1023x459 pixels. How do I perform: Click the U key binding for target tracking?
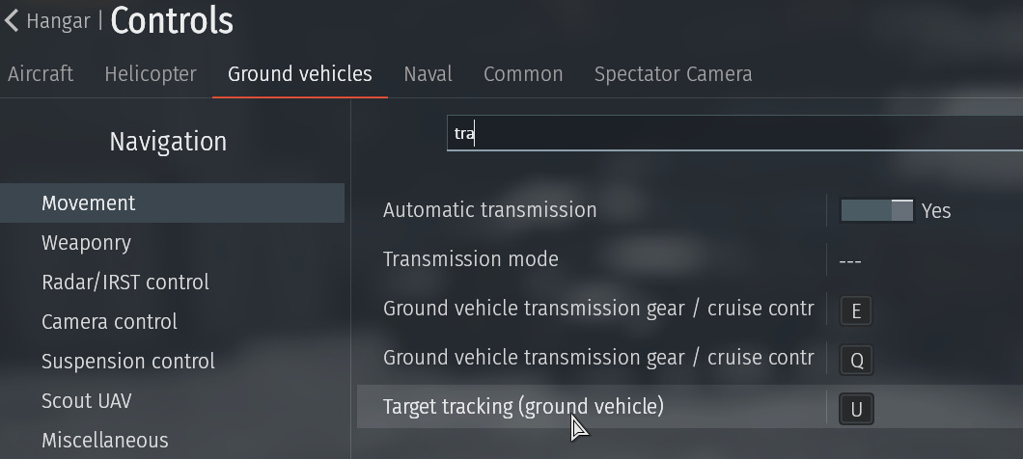856,410
